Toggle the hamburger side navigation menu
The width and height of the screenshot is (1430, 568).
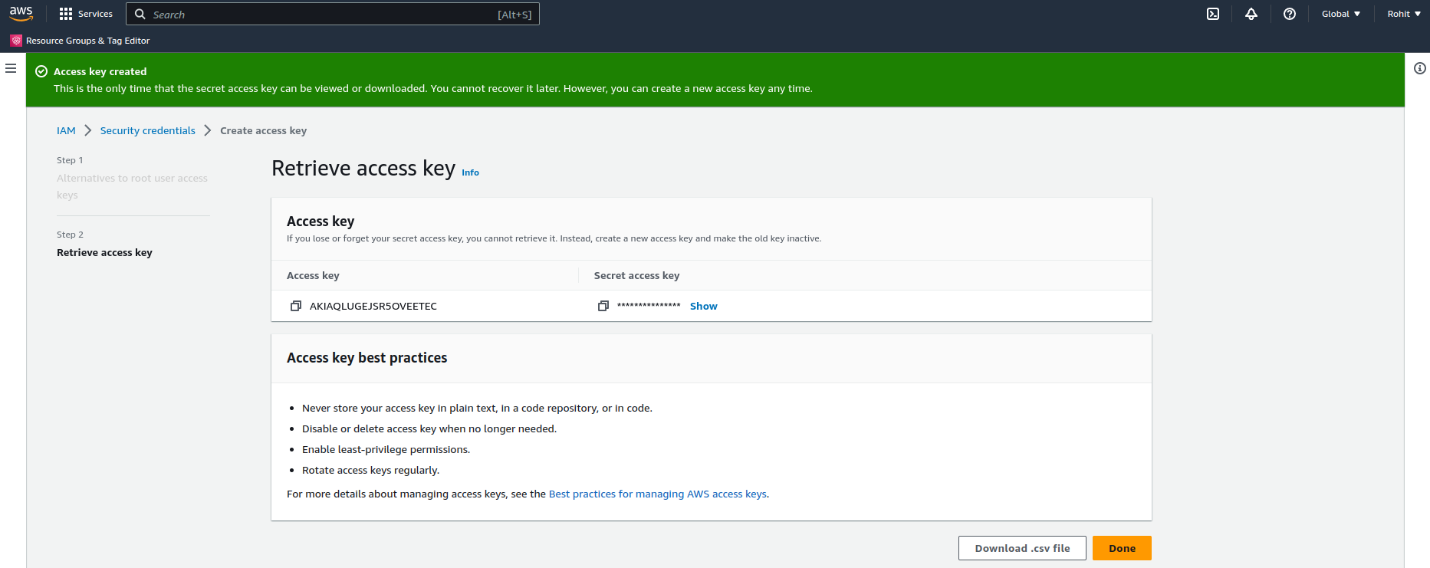click(11, 68)
